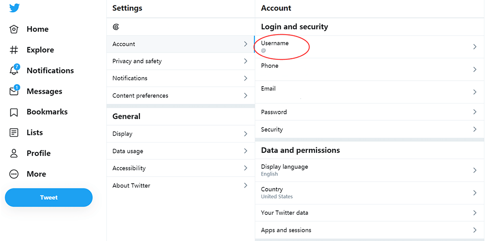Select Account in the Settings list
Viewport: 496px width, 241px height.
tap(124, 44)
